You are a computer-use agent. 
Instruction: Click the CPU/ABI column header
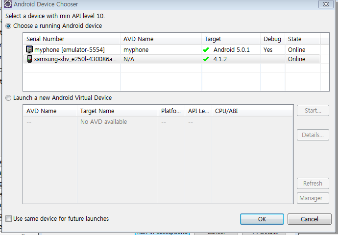pyautogui.click(x=252, y=111)
